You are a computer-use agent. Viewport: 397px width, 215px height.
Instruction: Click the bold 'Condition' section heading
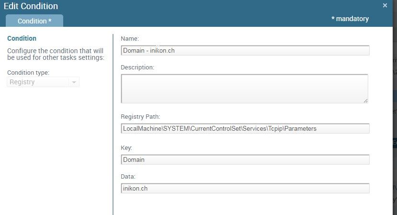pos(22,38)
